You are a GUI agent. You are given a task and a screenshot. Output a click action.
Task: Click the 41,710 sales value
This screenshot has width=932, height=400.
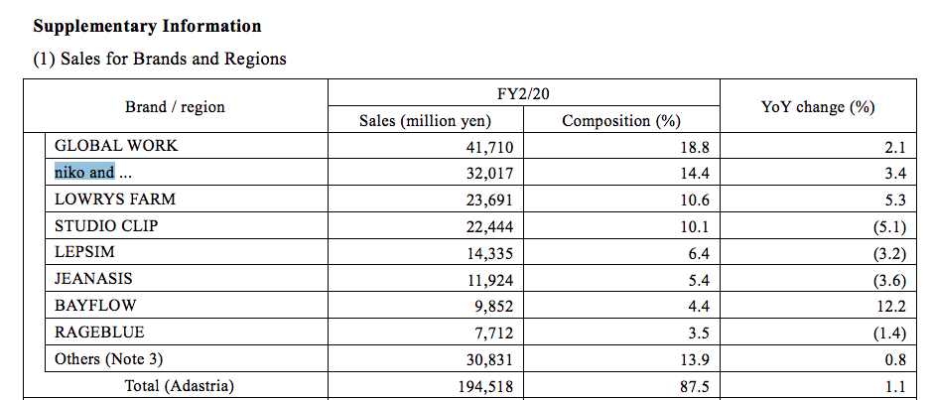(489, 147)
